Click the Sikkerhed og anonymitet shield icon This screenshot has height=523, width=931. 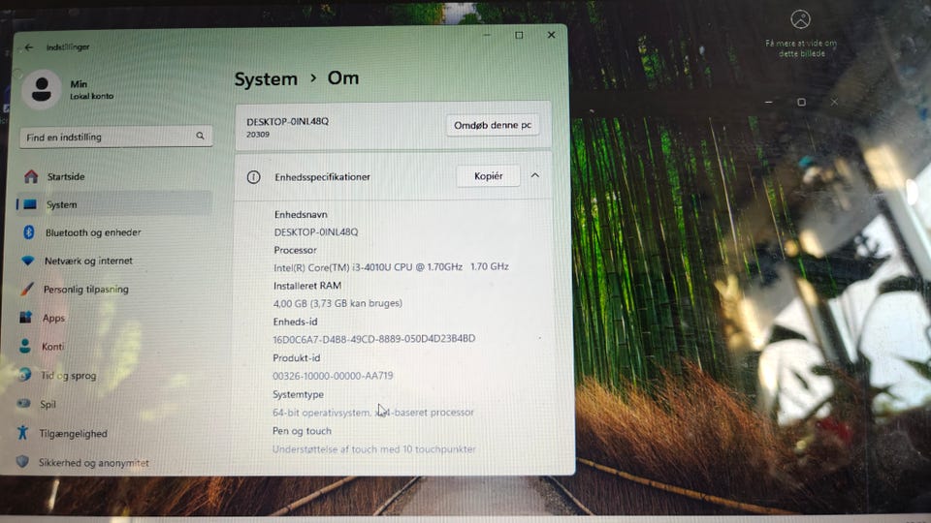click(22, 461)
